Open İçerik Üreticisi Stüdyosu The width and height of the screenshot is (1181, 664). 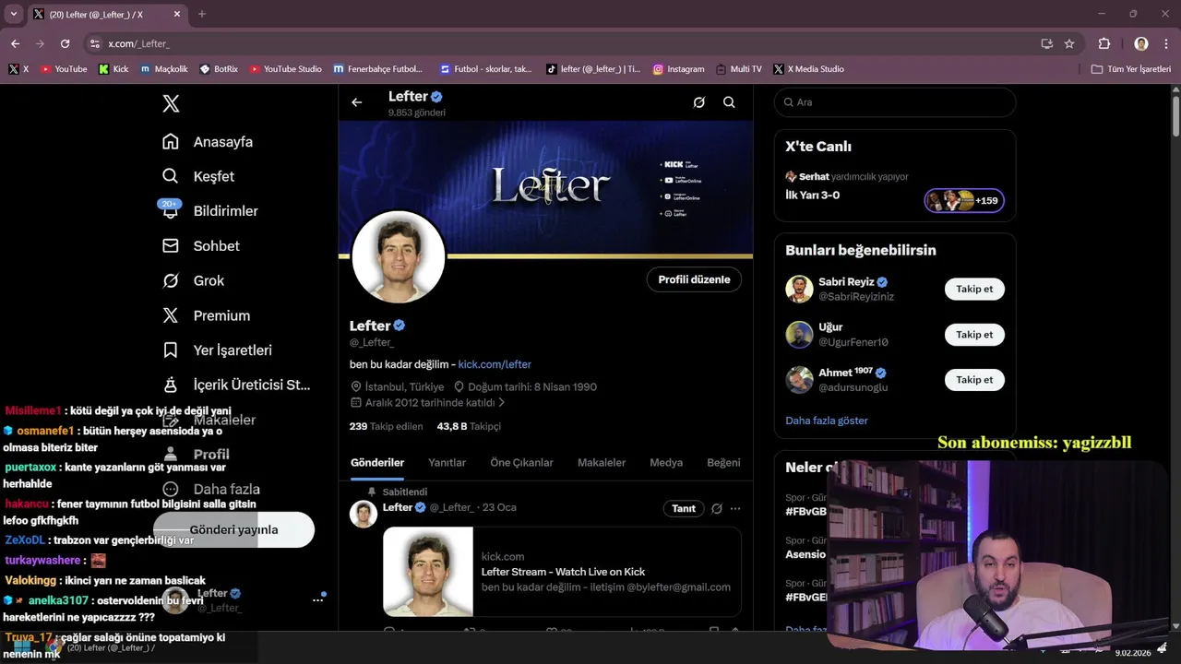pos(236,385)
